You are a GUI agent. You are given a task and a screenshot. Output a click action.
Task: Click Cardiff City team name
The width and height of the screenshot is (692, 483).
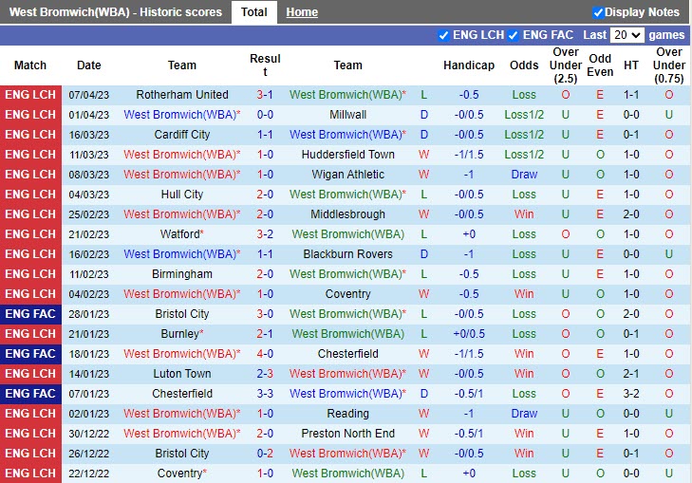point(182,135)
